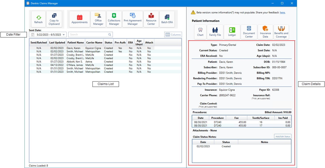Sort claims by Attach column header
The image size is (325, 168).
(149, 42)
